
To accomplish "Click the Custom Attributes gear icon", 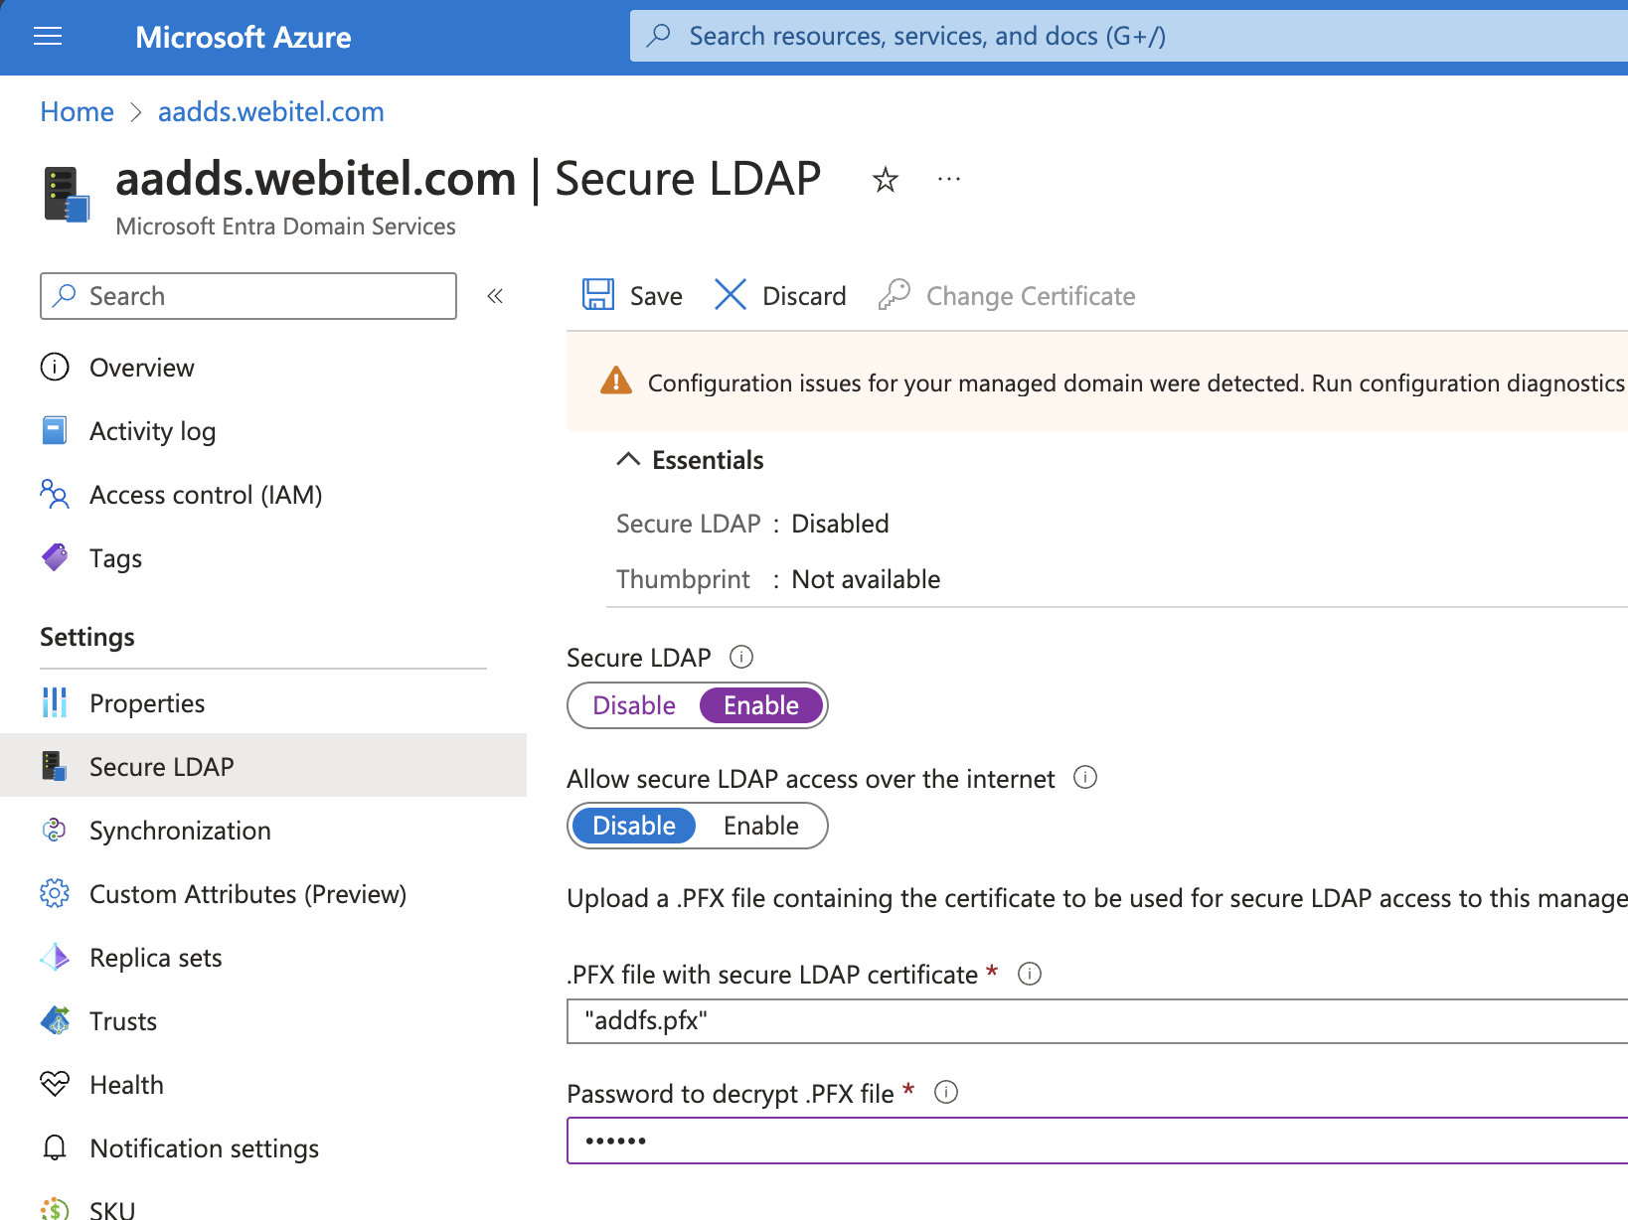I will [55, 893].
